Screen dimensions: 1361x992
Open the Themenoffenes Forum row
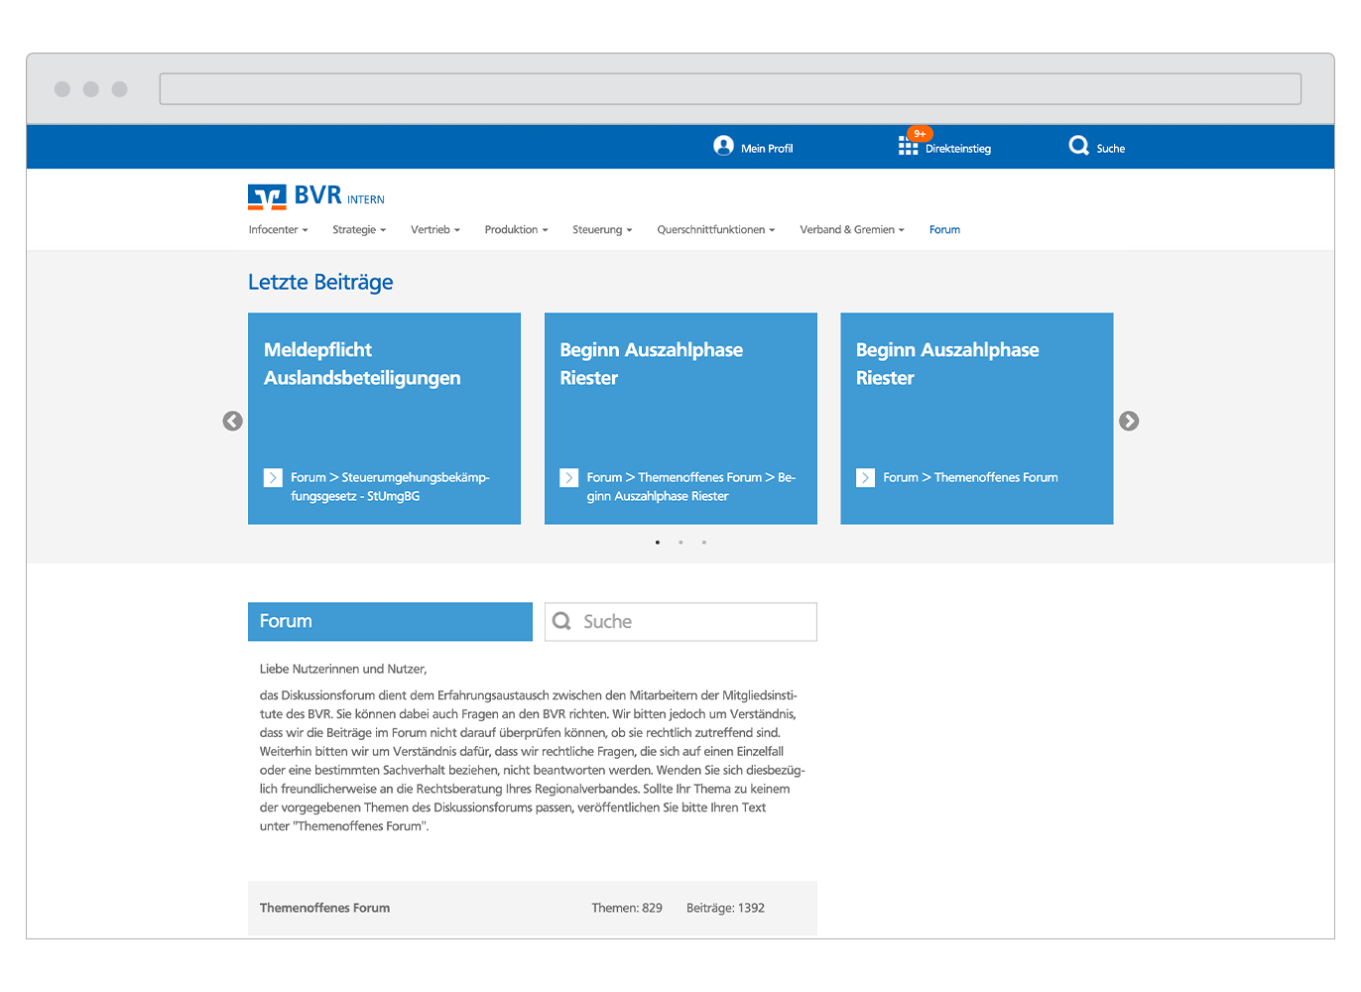pos(325,908)
